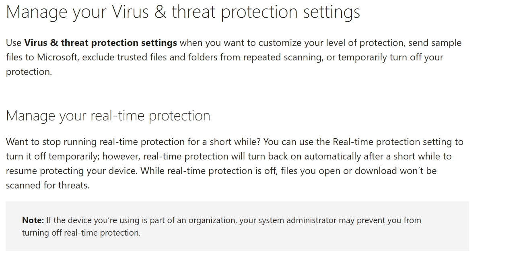Click the word 'Use' starting the intro paragraph

tap(14, 43)
